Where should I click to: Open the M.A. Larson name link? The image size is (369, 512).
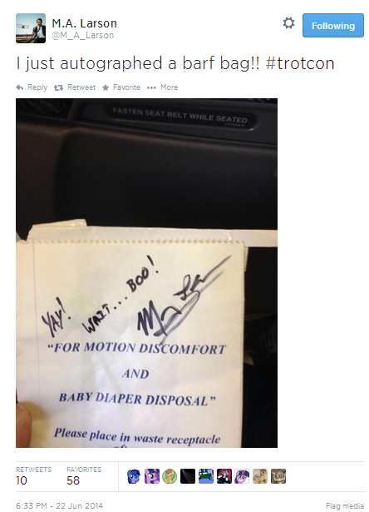tap(84, 23)
